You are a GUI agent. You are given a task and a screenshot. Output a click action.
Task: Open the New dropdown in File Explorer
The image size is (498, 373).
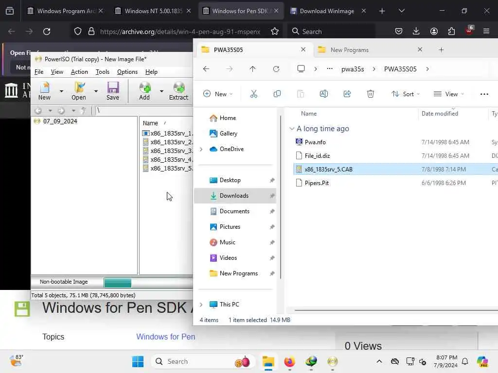pos(218,94)
